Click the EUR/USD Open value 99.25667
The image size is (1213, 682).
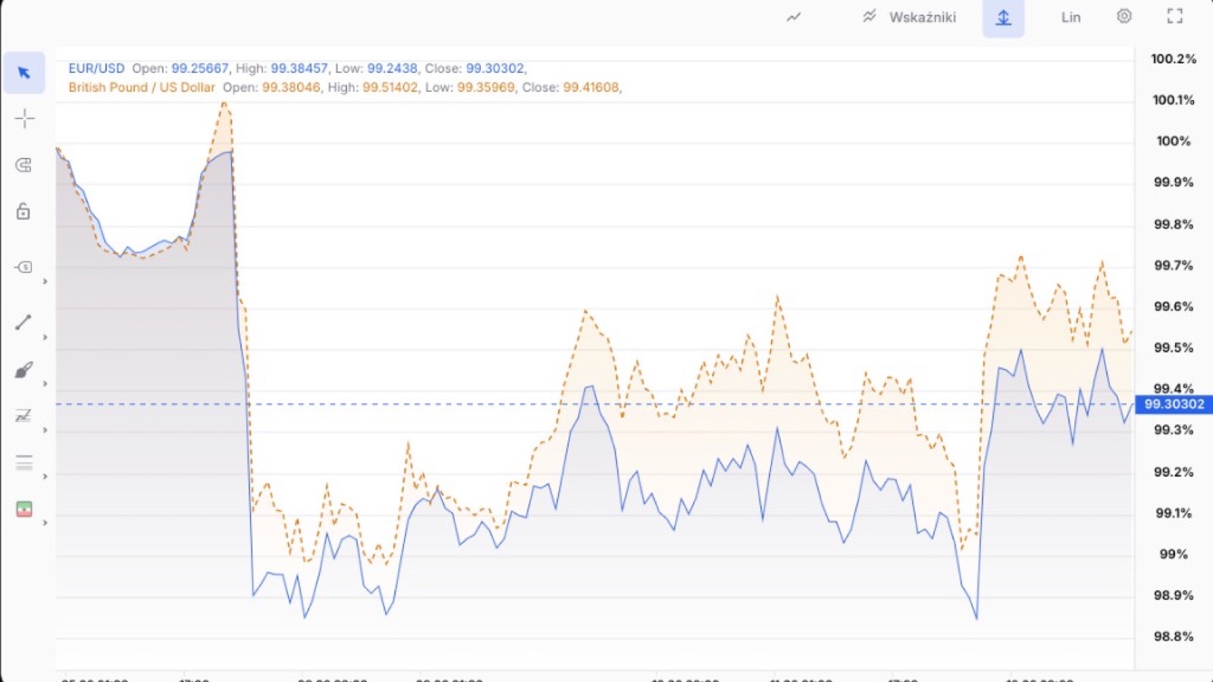200,68
